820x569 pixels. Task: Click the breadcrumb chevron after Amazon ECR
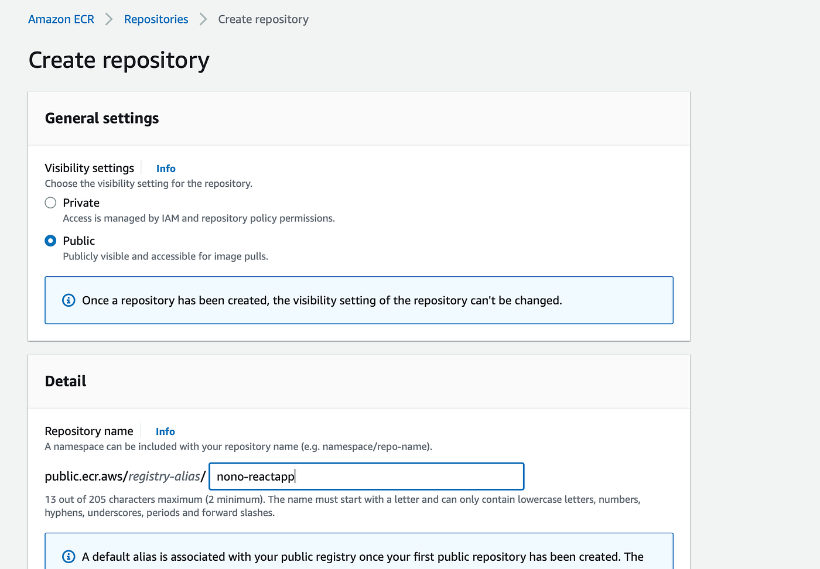109,19
